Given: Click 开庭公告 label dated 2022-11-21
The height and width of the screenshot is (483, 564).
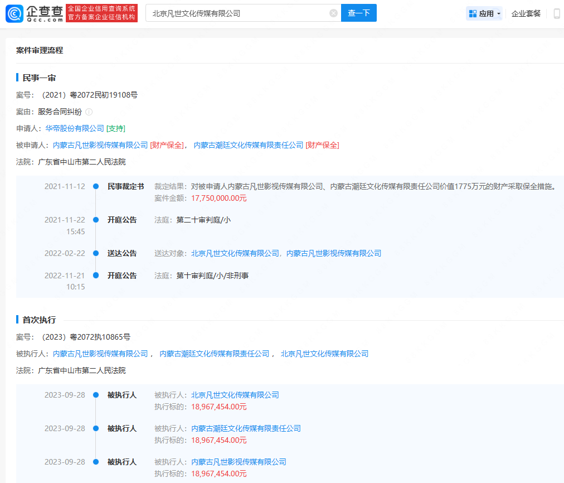Looking at the screenshot, I should pos(122,276).
